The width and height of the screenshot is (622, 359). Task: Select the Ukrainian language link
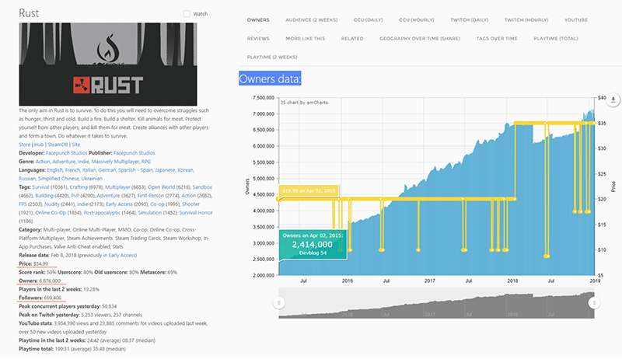point(92,179)
